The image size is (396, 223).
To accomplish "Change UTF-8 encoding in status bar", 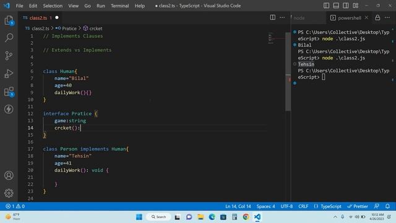I will [x=286, y=206].
